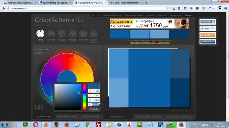The image size is (229, 128).
Task: Open Firefox hamburger menu
Action: (x=226, y=9)
